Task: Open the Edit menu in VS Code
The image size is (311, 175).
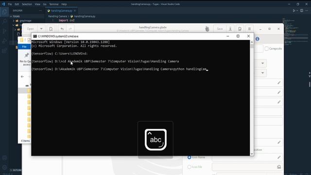Action: tap(17, 4)
